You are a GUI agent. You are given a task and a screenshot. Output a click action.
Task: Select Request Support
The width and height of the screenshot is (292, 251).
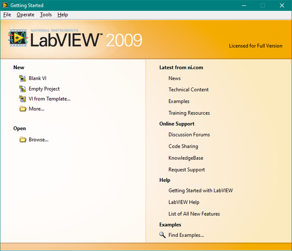point(186,170)
